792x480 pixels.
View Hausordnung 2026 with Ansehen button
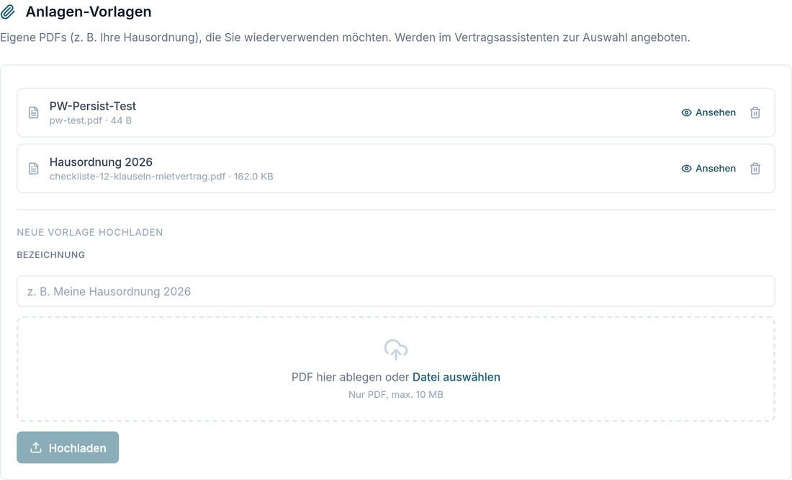pyautogui.click(x=708, y=169)
